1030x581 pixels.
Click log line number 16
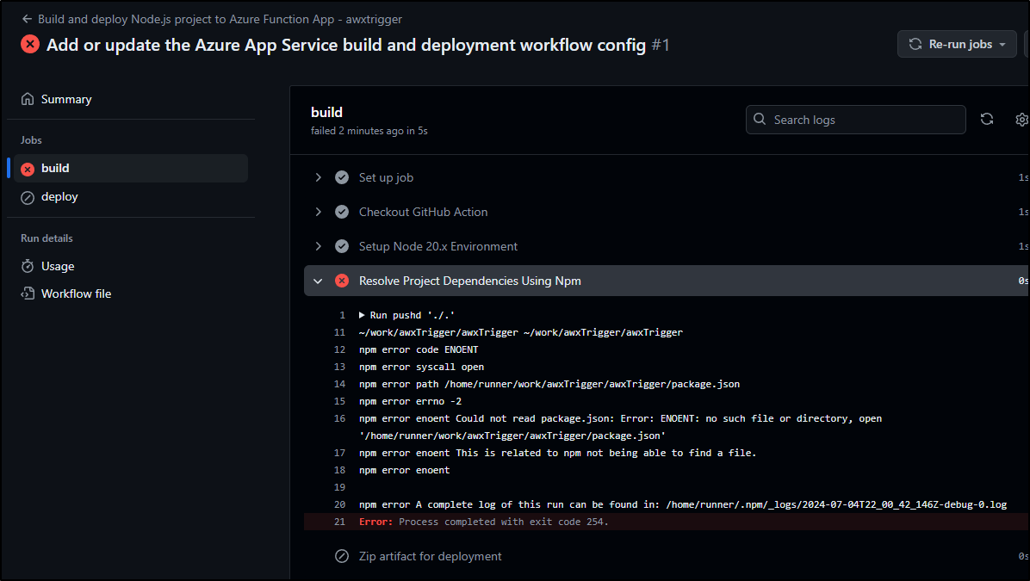click(339, 418)
